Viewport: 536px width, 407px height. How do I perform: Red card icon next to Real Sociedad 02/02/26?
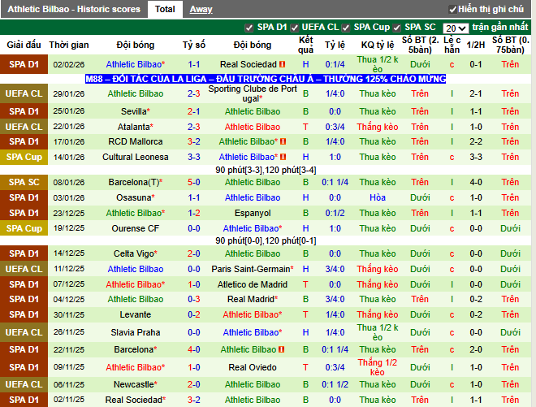coord(283,64)
